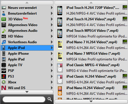Choose the PSP category
The width and height of the screenshot is (128, 104).
(x=27, y=71)
